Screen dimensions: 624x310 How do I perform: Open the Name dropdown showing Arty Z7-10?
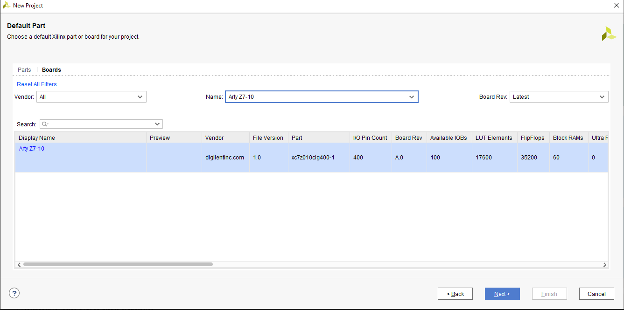[322, 96]
